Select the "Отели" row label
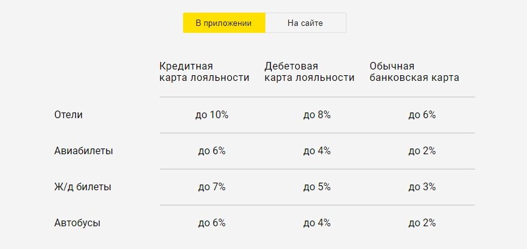527x249 pixels. tap(68, 115)
